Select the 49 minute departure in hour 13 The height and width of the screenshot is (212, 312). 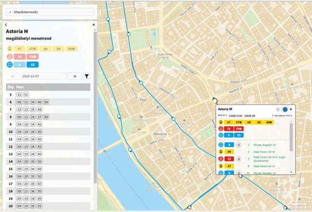tap(39, 154)
